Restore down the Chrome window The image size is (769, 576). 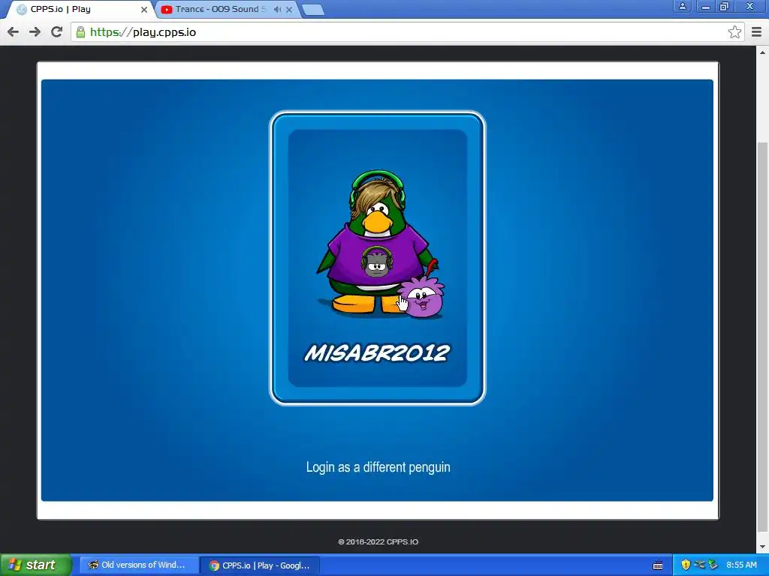pos(725,6)
